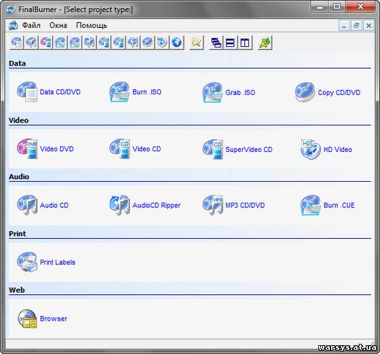The image size is (380, 354).
Task: Select the Grab .ISO project
Action: (x=229, y=92)
